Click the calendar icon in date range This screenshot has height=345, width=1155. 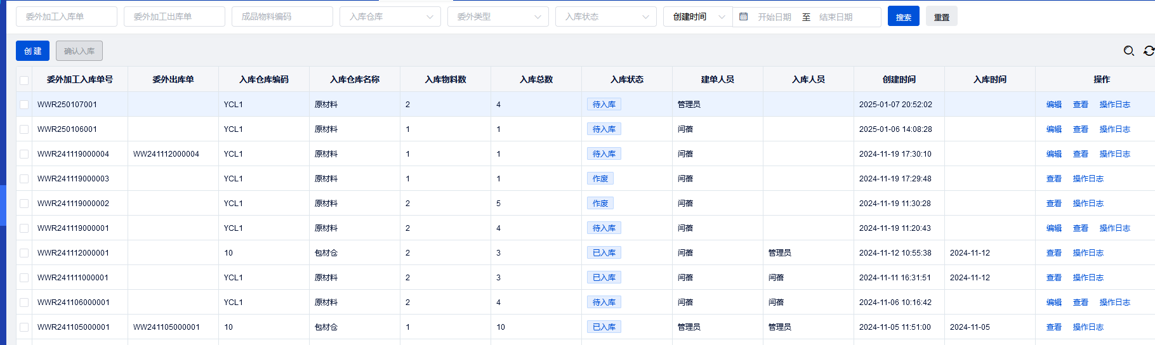[744, 16]
